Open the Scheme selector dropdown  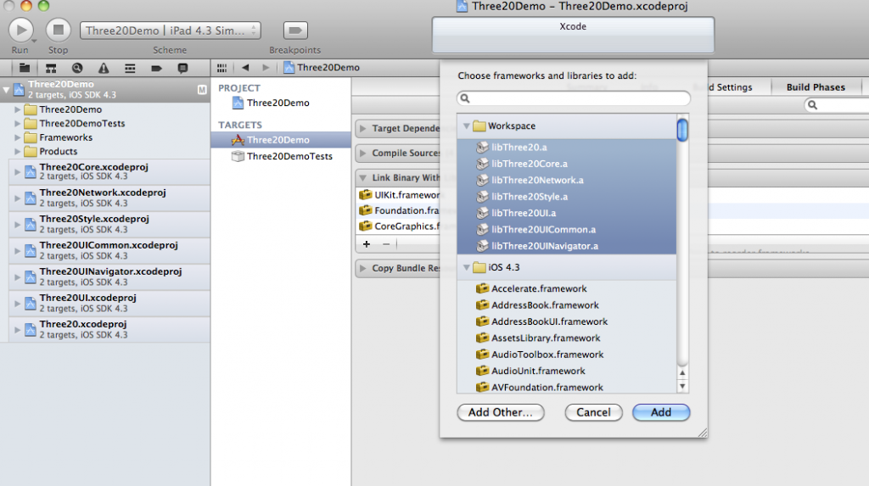[x=170, y=31]
